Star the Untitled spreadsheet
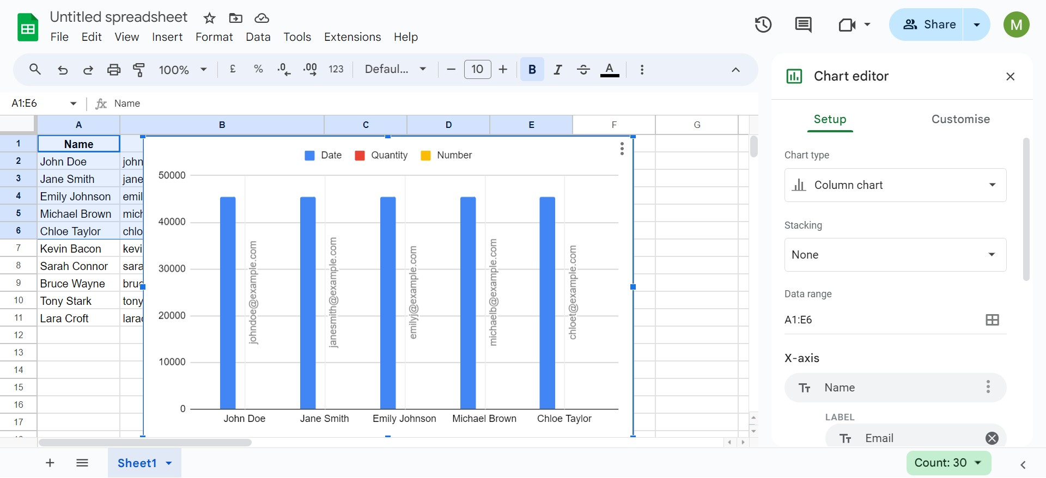The image size is (1046, 478). point(209,19)
